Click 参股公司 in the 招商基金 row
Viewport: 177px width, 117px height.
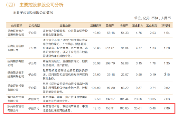34,108
